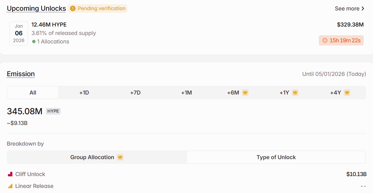Click the crown icon beside +1Y
Screen dimensions: 373x193
(295, 93)
